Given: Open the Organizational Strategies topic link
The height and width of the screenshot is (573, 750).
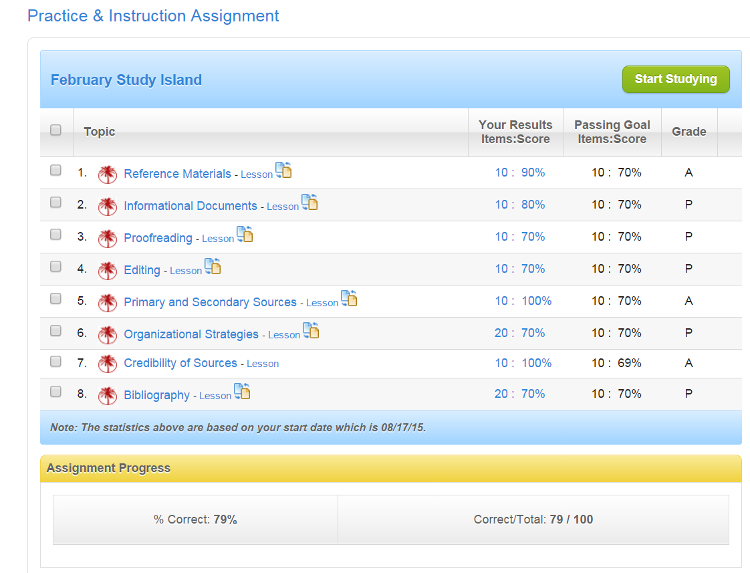Looking at the screenshot, I should [191, 334].
